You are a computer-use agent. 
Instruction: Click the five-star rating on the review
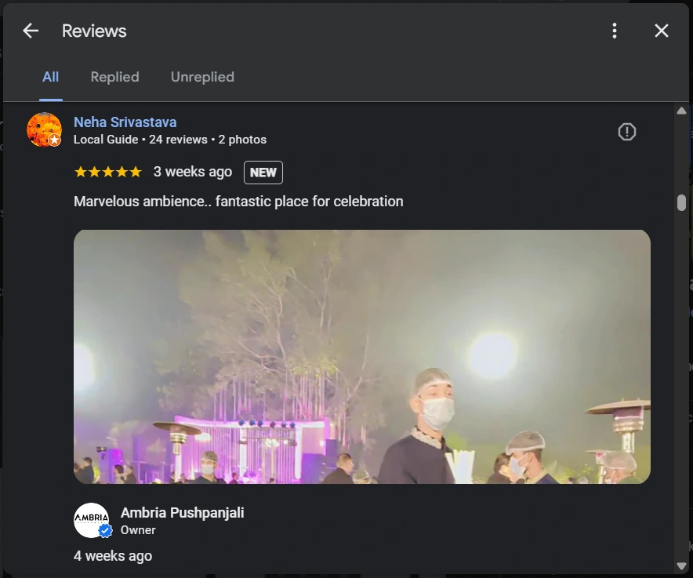click(x=107, y=172)
